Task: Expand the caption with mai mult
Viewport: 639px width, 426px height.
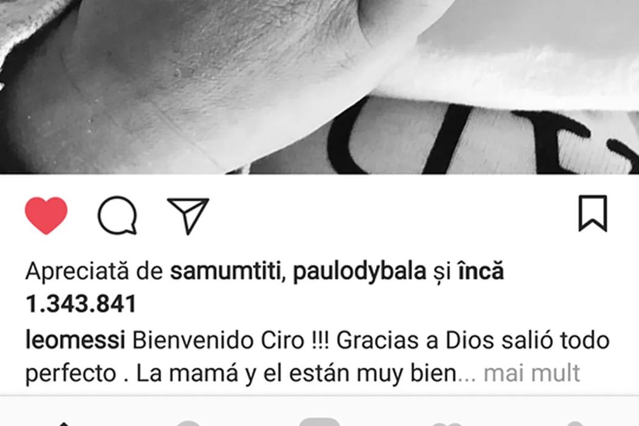Action: coord(531,372)
